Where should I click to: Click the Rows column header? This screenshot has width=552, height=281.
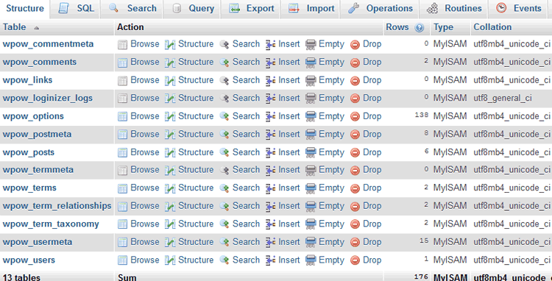[397, 27]
